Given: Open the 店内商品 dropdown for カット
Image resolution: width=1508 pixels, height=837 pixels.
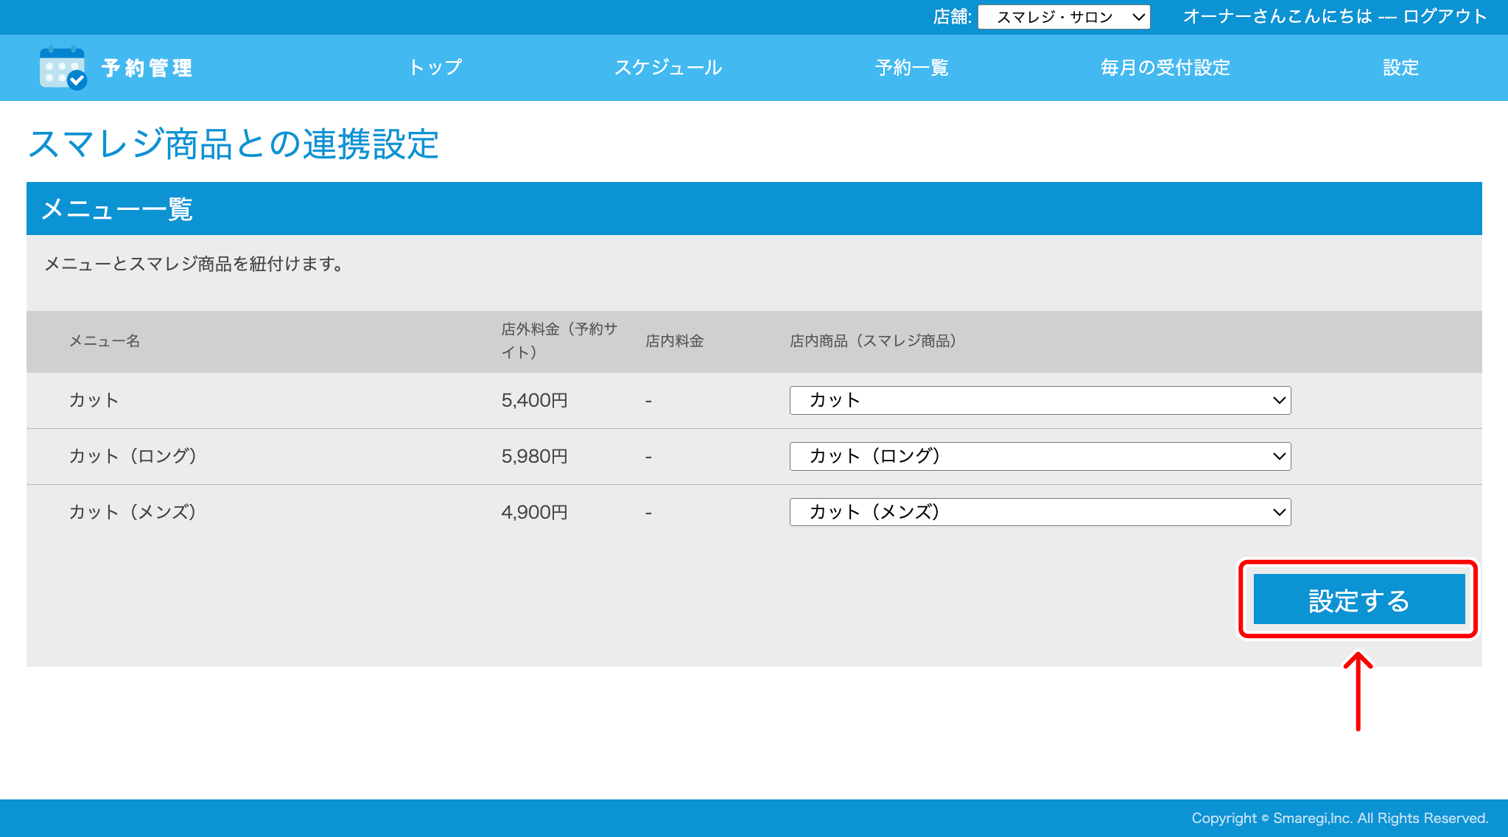Looking at the screenshot, I should click(1039, 400).
